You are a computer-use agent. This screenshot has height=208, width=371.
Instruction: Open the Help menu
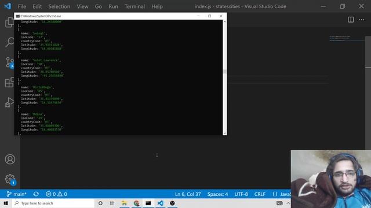coord(157,6)
